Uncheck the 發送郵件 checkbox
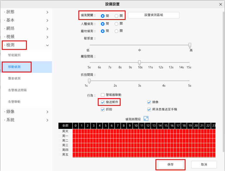The height and width of the screenshot is (171, 225). (103, 102)
